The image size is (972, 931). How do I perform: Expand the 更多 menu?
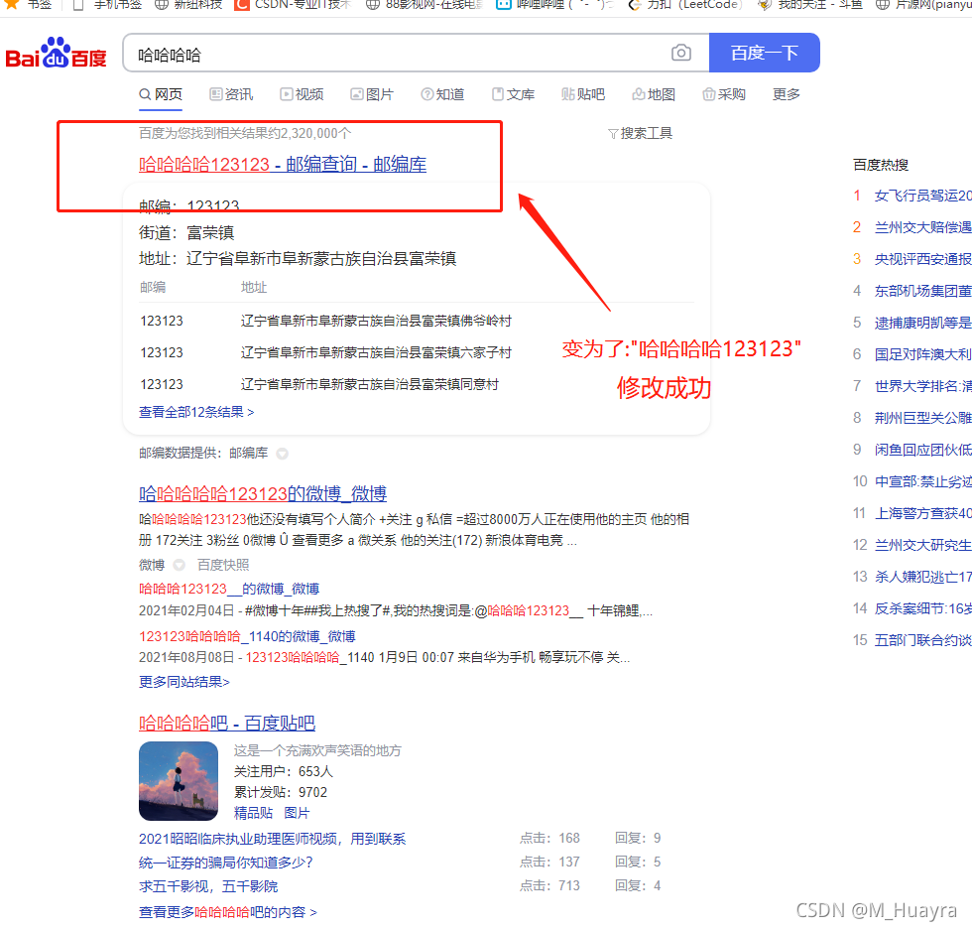click(786, 94)
